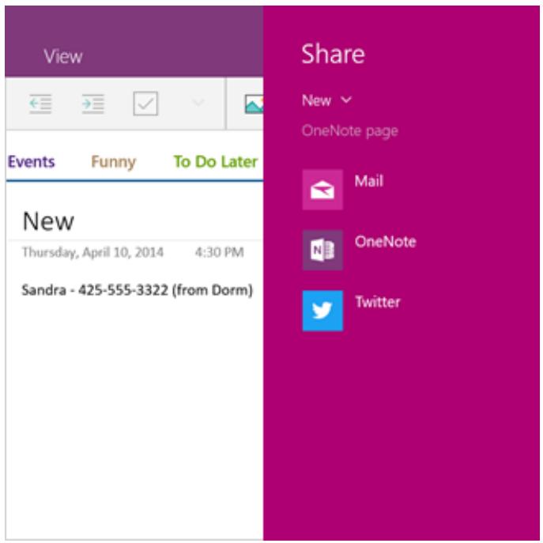543x543 pixels.
Task: Click the Mail app icon
Action: (322, 190)
